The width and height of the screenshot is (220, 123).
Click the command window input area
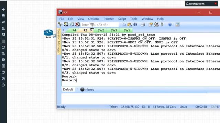pyautogui.click(x=141, y=99)
